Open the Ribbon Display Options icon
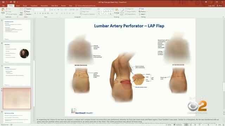Viewport: 225px width, 126px height. click(x=206, y=2)
